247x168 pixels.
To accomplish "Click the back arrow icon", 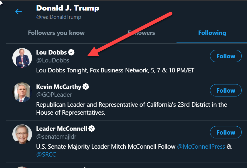I will 19,11.
